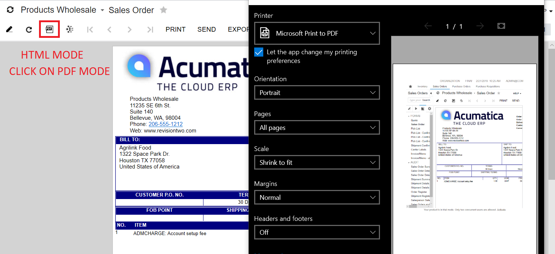Open the Printer dropdown

click(x=317, y=33)
